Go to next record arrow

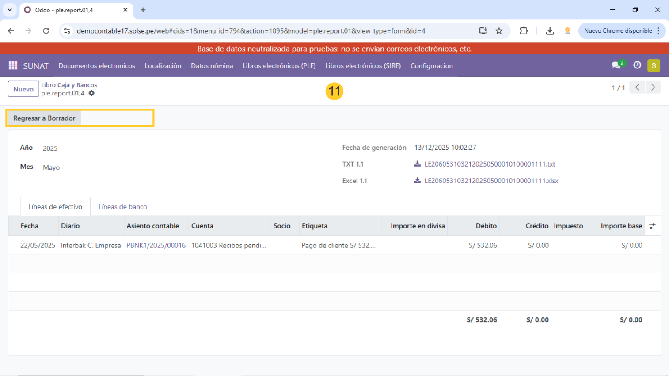coord(653,87)
